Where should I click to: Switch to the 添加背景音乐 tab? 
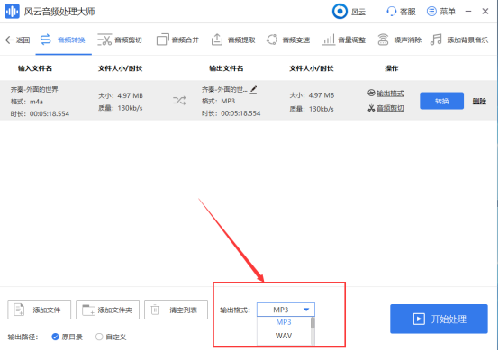459,40
